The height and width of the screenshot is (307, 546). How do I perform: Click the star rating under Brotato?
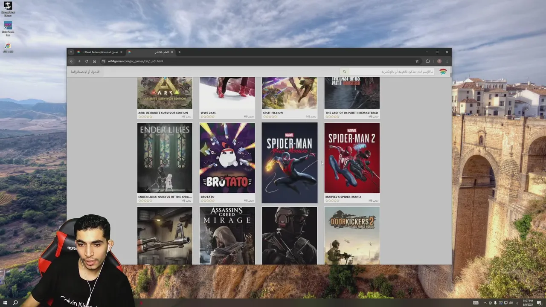coord(207,200)
